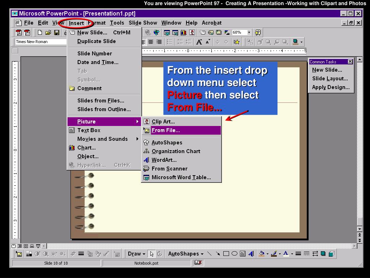This screenshot has width=370, height=278.
Task: Click the Web Toolbar globe icon
Action: click(156, 32)
